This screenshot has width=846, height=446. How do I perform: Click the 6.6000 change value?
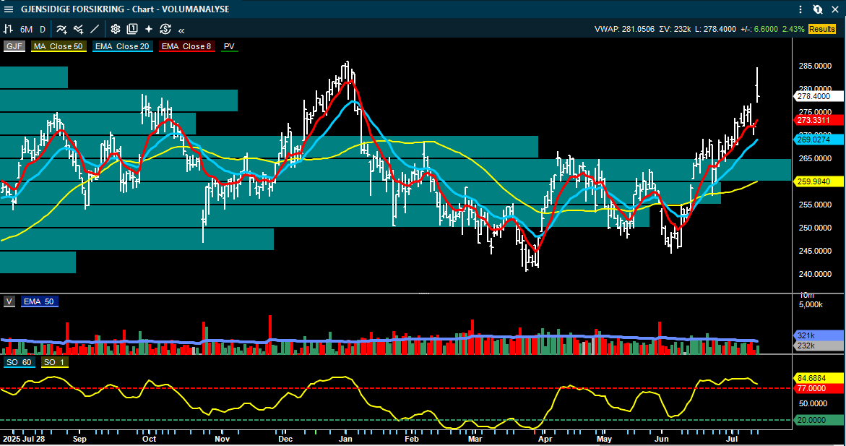(x=766, y=29)
